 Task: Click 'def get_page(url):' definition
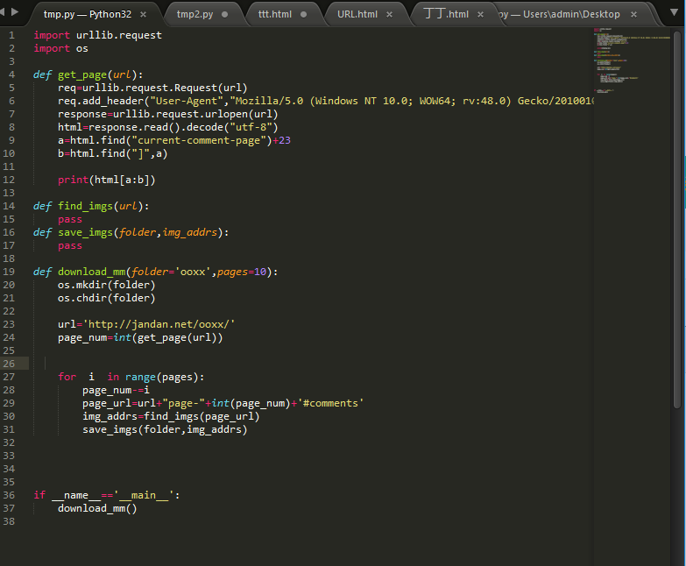[88, 74]
